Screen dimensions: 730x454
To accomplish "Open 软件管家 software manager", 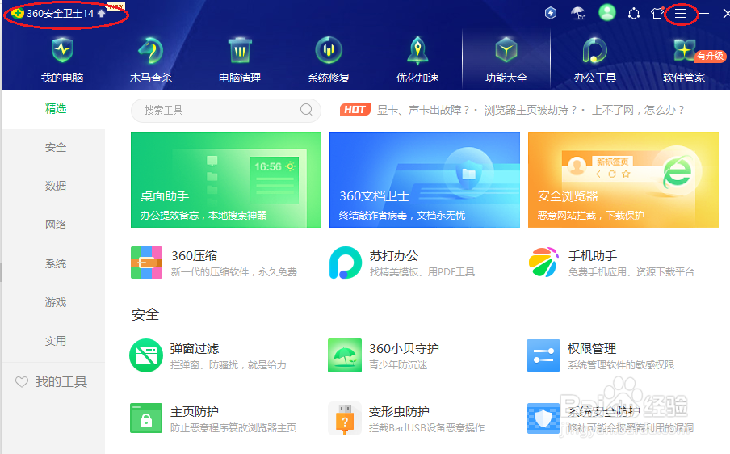I will point(683,61).
